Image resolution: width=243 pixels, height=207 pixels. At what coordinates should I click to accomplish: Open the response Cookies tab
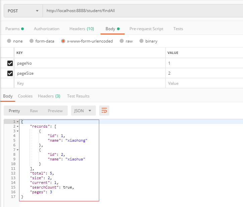[25, 96]
